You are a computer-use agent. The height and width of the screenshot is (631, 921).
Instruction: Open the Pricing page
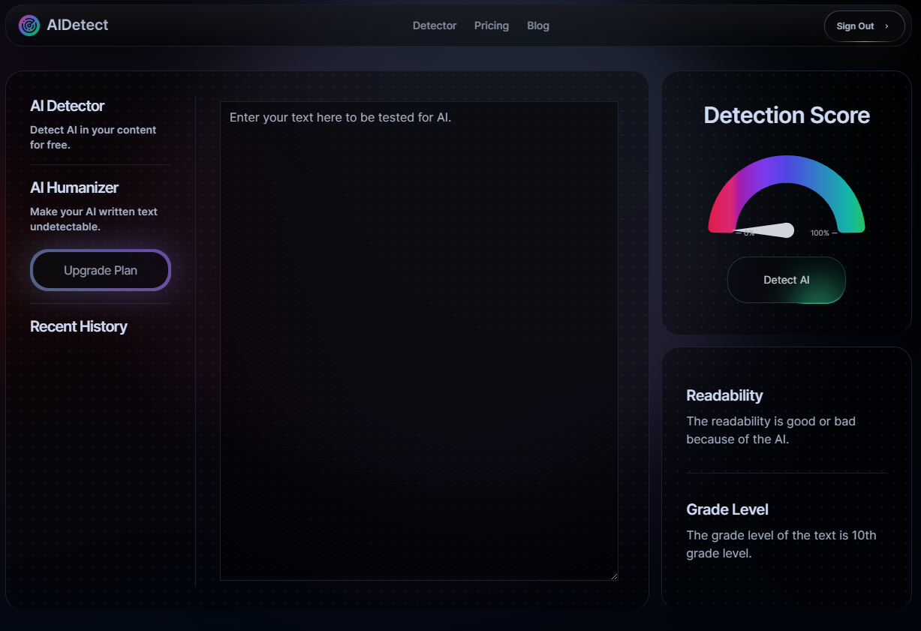tap(491, 25)
